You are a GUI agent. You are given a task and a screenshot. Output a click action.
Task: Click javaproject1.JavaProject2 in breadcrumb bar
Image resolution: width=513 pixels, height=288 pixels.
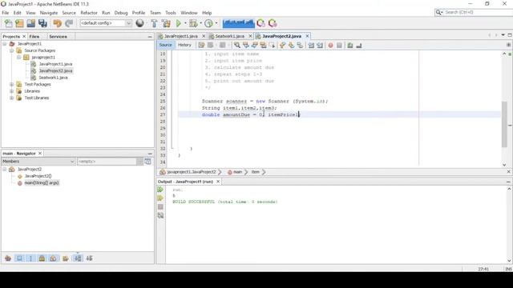click(x=192, y=172)
